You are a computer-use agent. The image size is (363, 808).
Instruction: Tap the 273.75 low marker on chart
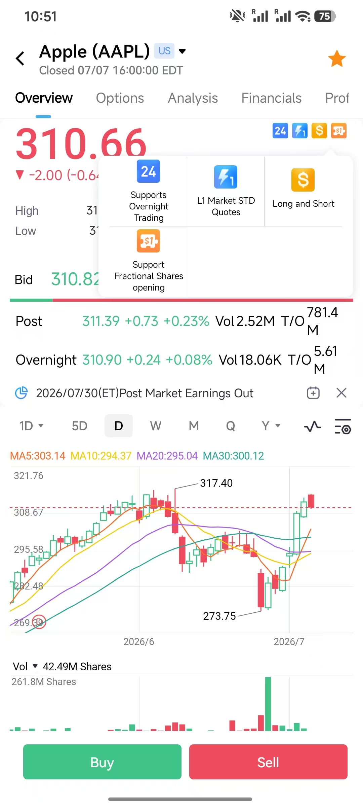click(x=219, y=616)
